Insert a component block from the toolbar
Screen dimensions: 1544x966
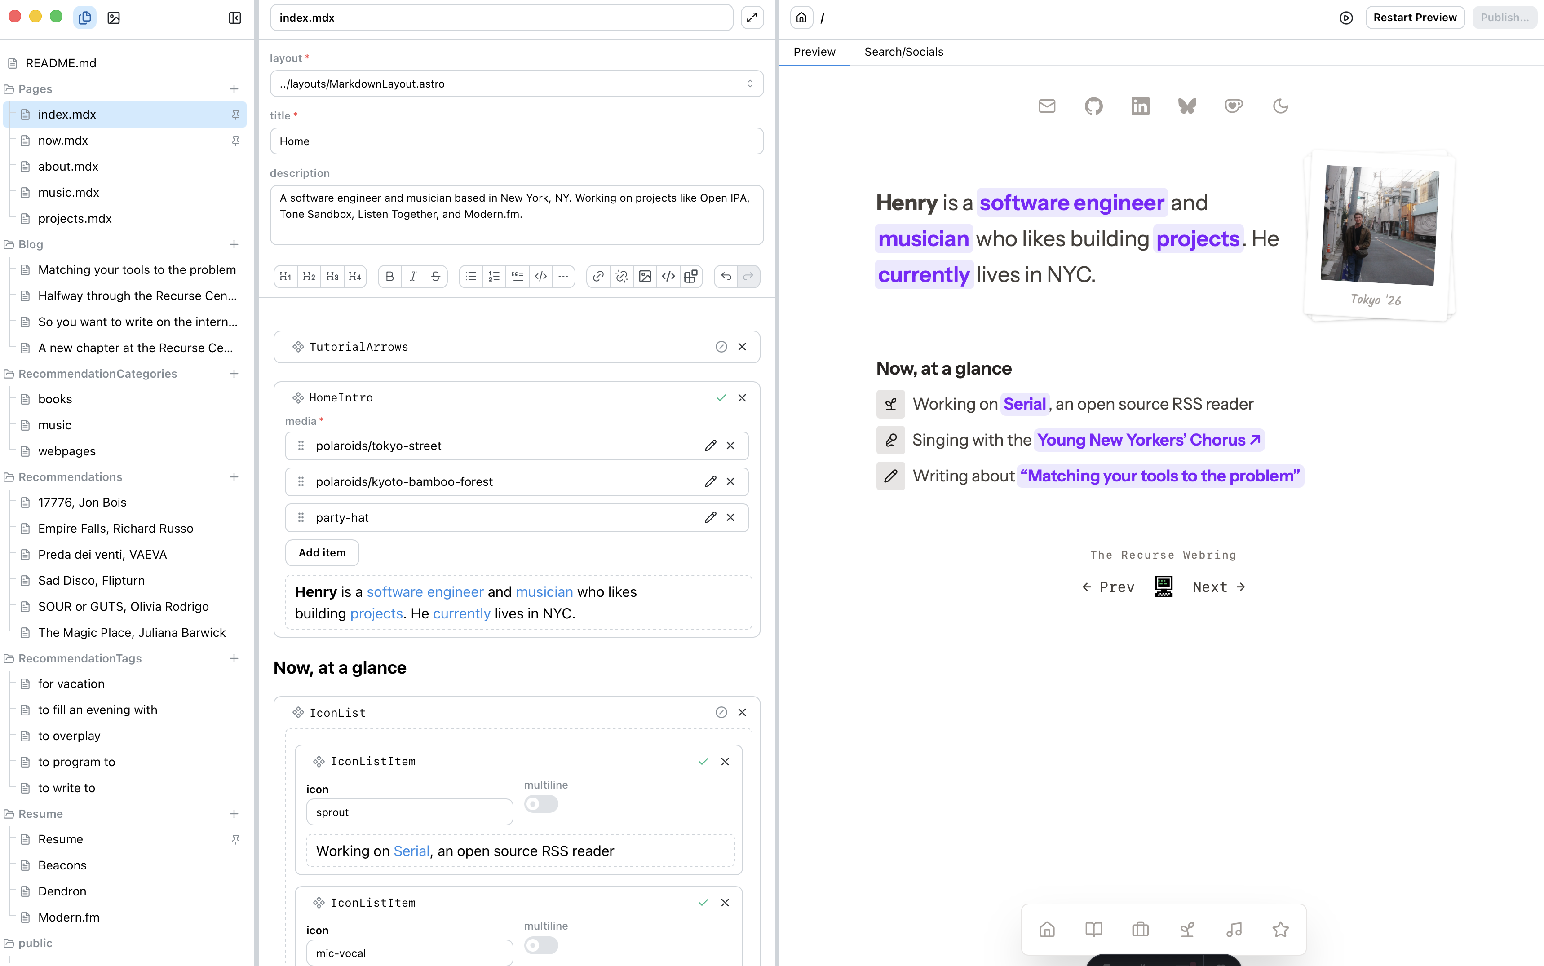pyautogui.click(x=691, y=277)
